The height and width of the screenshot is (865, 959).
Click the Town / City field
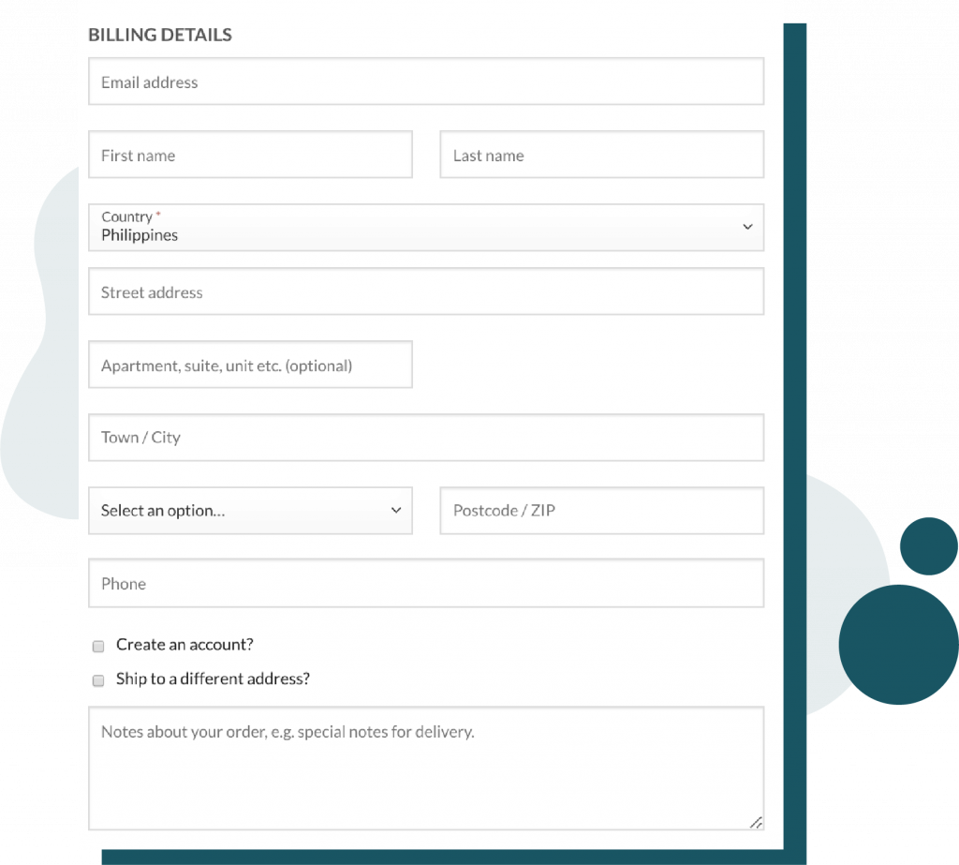pos(426,438)
